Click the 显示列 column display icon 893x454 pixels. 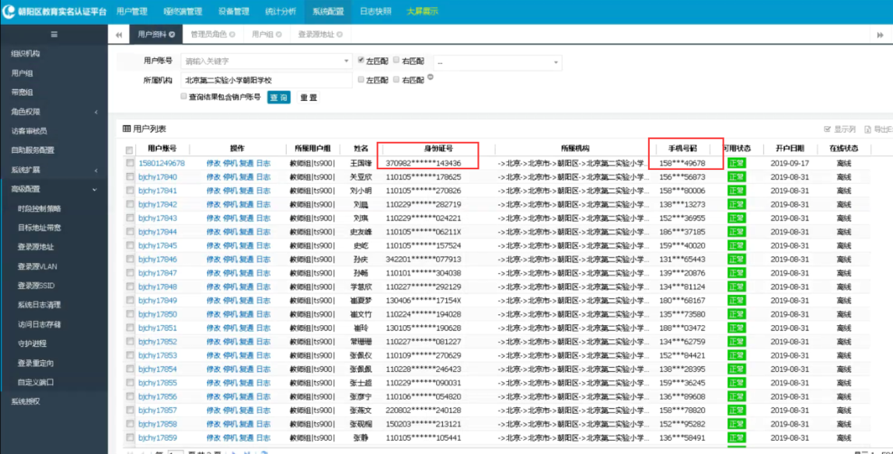tap(828, 130)
